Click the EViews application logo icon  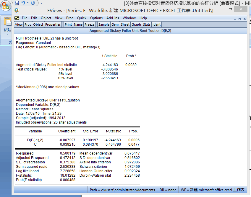[17, 11]
